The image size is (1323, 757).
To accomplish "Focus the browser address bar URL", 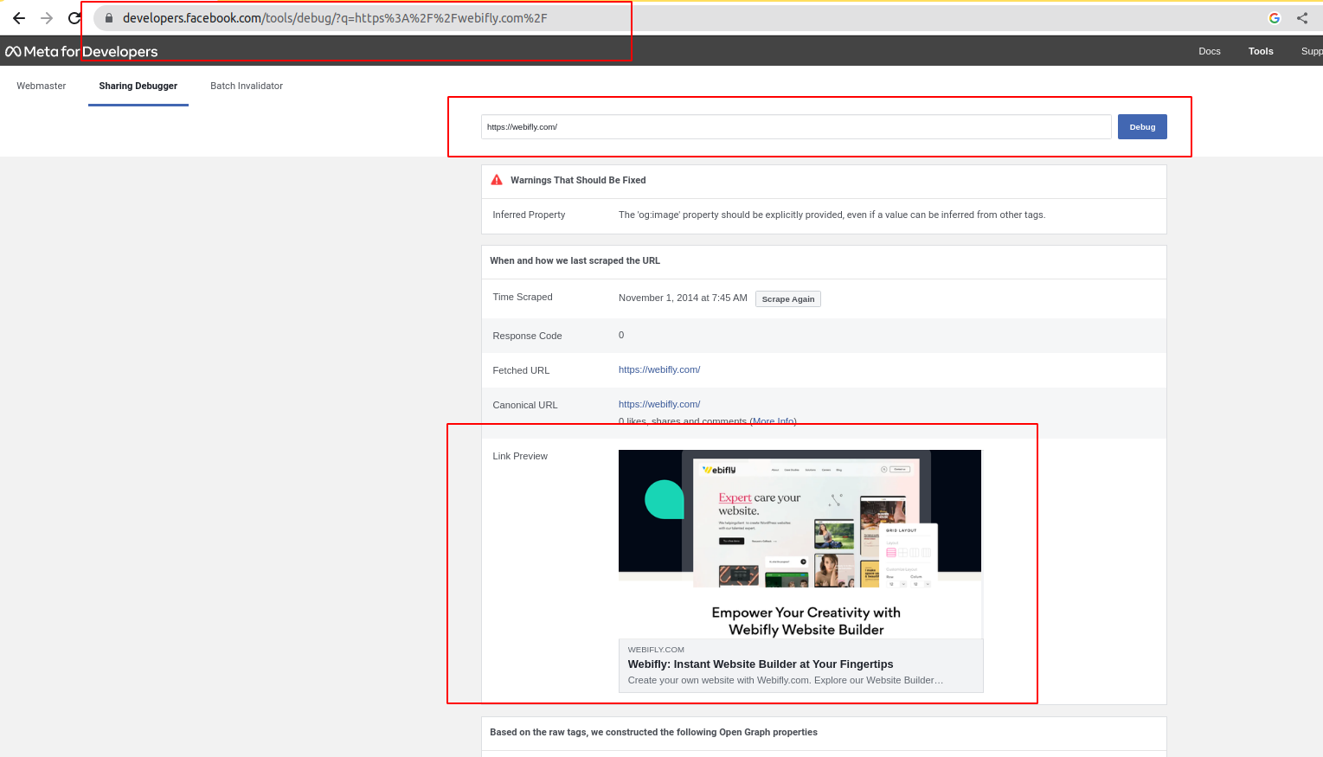I will 335,18.
